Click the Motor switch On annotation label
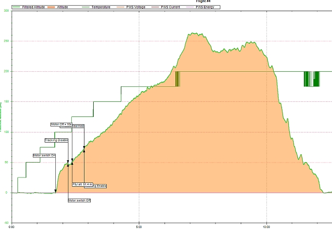Screen dimensions: 332x229 (x=44, y=156)
